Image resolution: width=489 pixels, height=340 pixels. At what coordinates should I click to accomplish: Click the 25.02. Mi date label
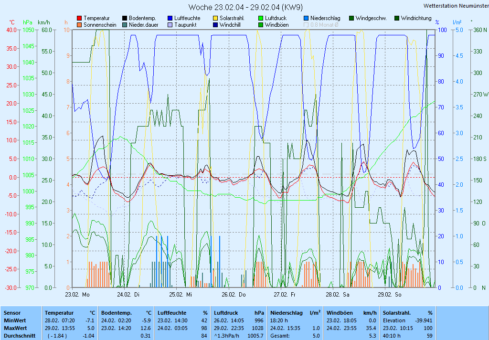pos(181,295)
